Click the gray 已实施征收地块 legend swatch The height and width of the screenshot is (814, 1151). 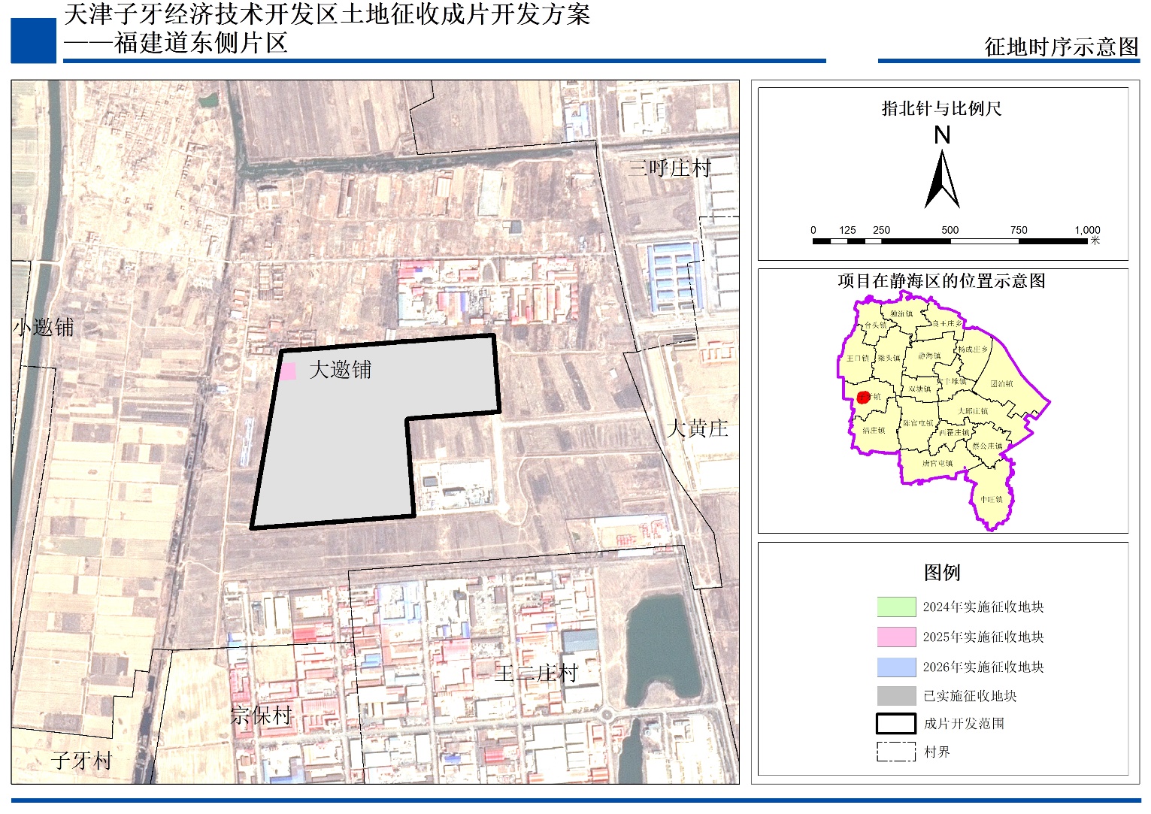click(x=895, y=696)
